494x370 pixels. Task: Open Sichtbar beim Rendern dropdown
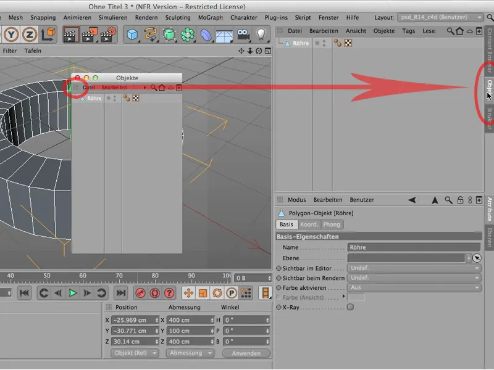(414, 278)
